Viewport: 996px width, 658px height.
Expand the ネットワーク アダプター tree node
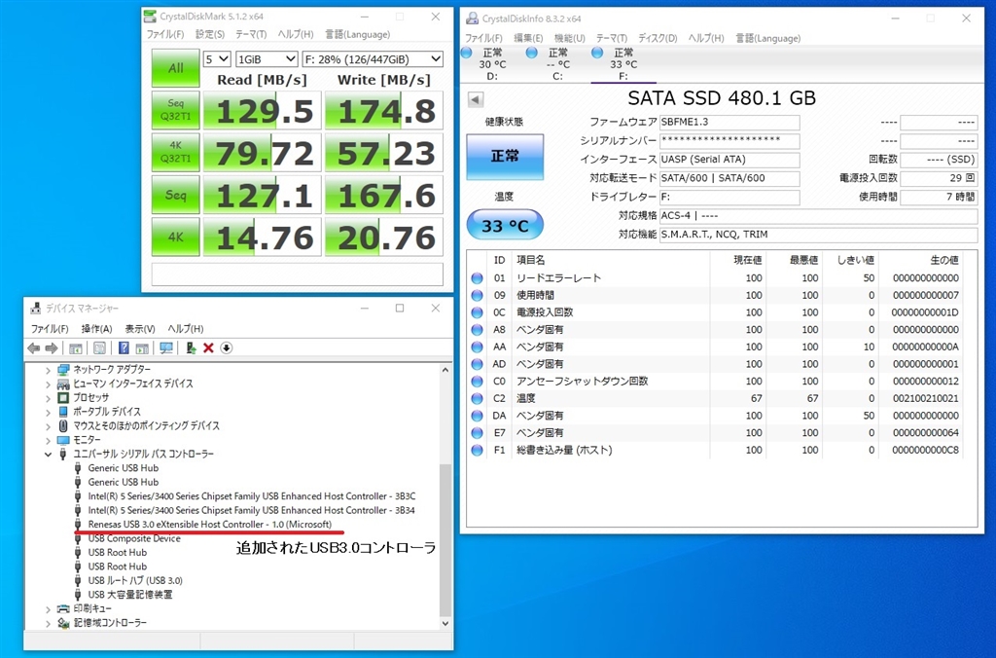click(48, 369)
